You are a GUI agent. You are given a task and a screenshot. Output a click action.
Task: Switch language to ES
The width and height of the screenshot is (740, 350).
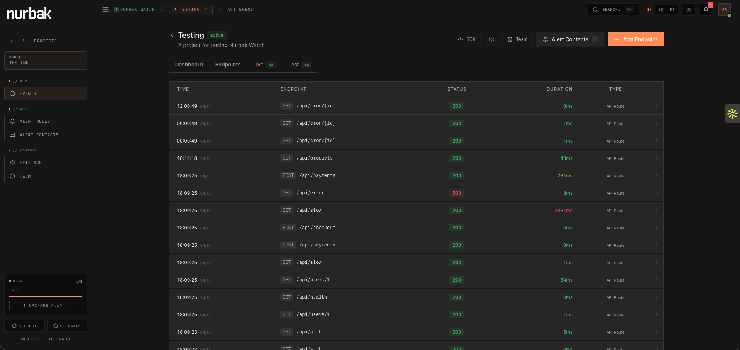tap(661, 10)
